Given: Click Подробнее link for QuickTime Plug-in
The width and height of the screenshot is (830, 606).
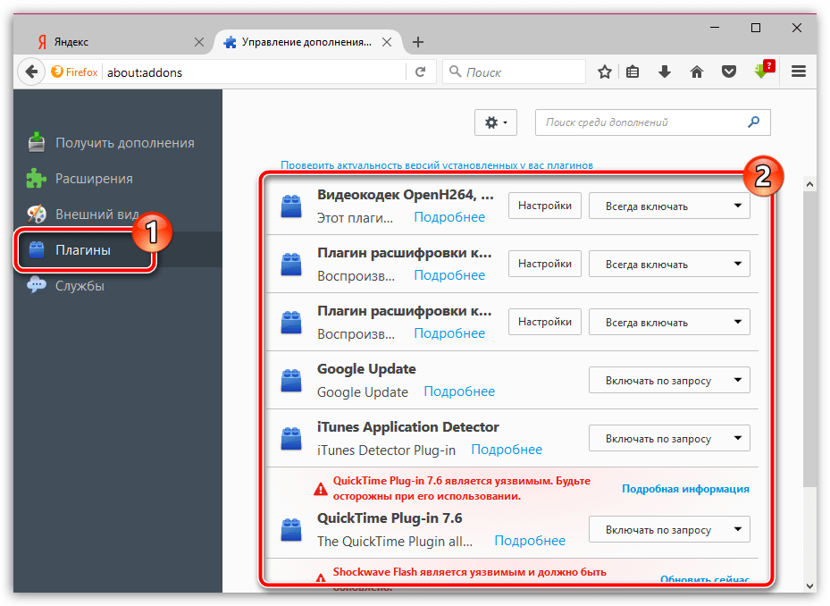Looking at the screenshot, I should [x=530, y=541].
